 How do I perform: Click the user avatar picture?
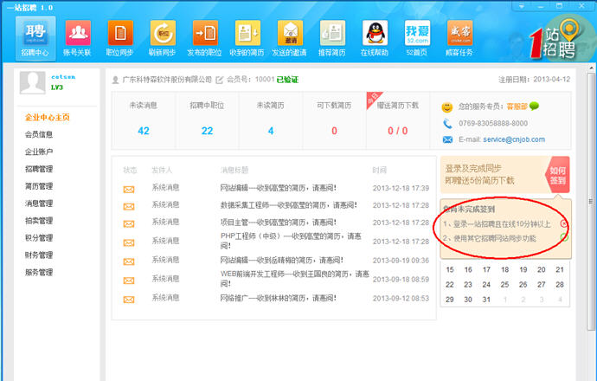(32, 82)
